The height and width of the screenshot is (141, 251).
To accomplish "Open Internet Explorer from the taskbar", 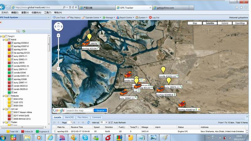I will click(50, 138).
